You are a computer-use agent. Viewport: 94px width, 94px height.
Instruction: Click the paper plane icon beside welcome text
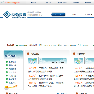[x=2, y=3]
